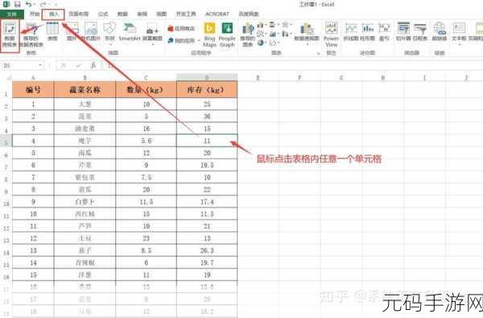Save the workbook from Quick Access Toolbar
The image size is (483, 318).
[17, 4]
